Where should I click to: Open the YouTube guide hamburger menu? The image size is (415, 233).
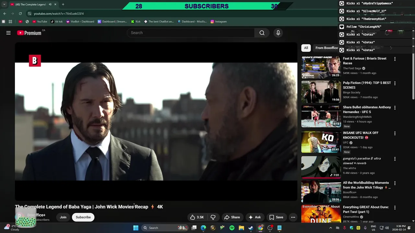(8, 33)
